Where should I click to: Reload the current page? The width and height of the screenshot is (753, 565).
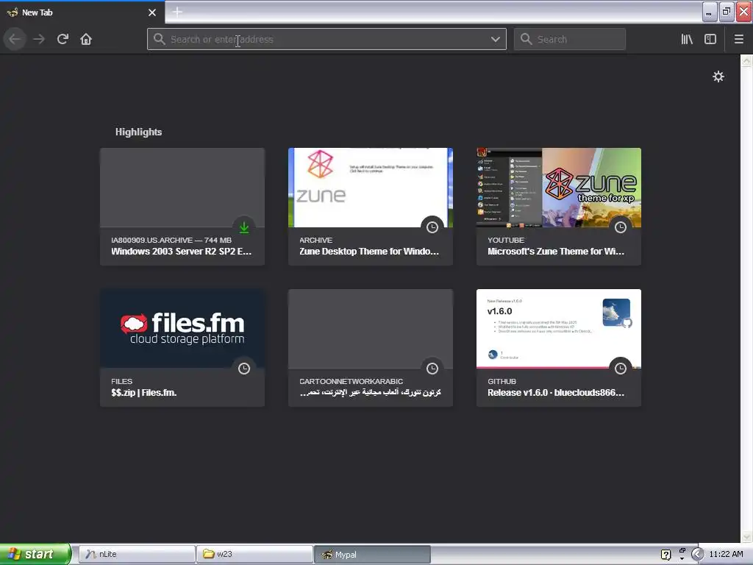pyautogui.click(x=63, y=39)
